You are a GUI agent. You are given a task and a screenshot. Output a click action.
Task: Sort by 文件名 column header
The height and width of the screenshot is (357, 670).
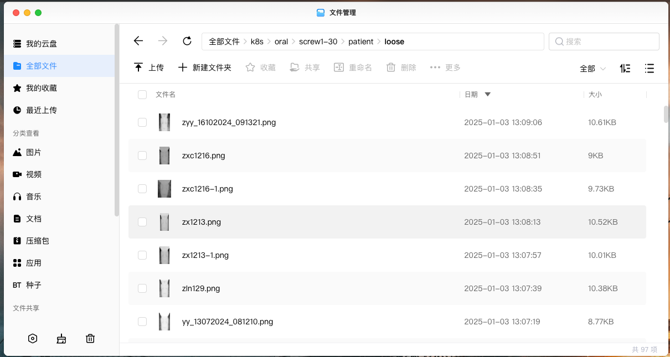pos(166,95)
